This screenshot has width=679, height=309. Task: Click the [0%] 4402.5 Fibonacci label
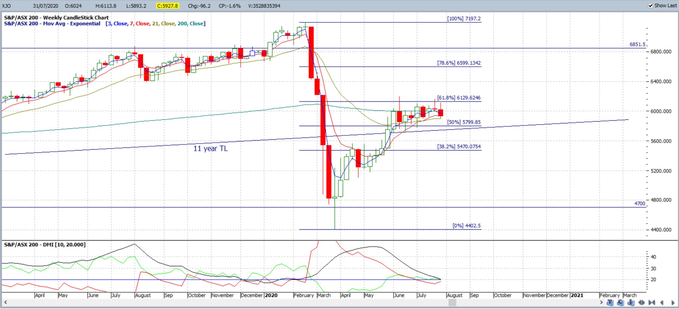pyautogui.click(x=466, y=225)
